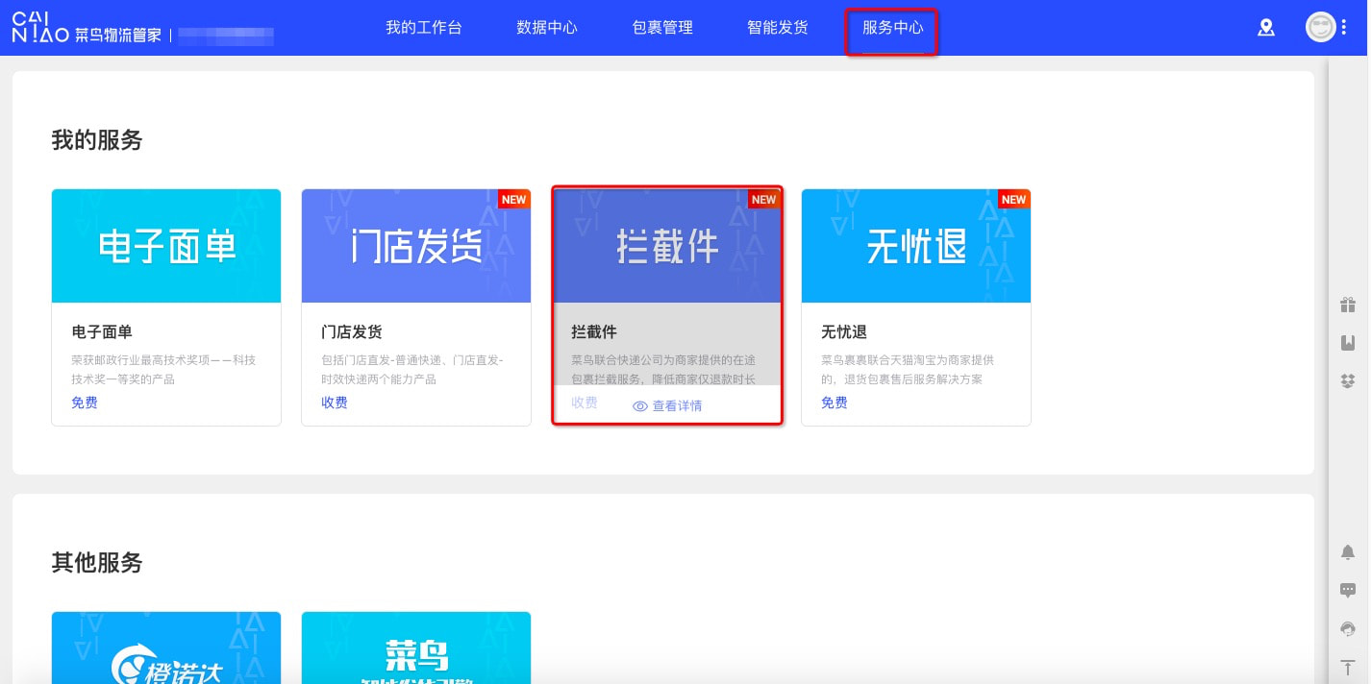Image resolution: width=1371 pixels, height=684 pixels.
Task: Click the 我的服务 section heading
Action: [97, 140]
